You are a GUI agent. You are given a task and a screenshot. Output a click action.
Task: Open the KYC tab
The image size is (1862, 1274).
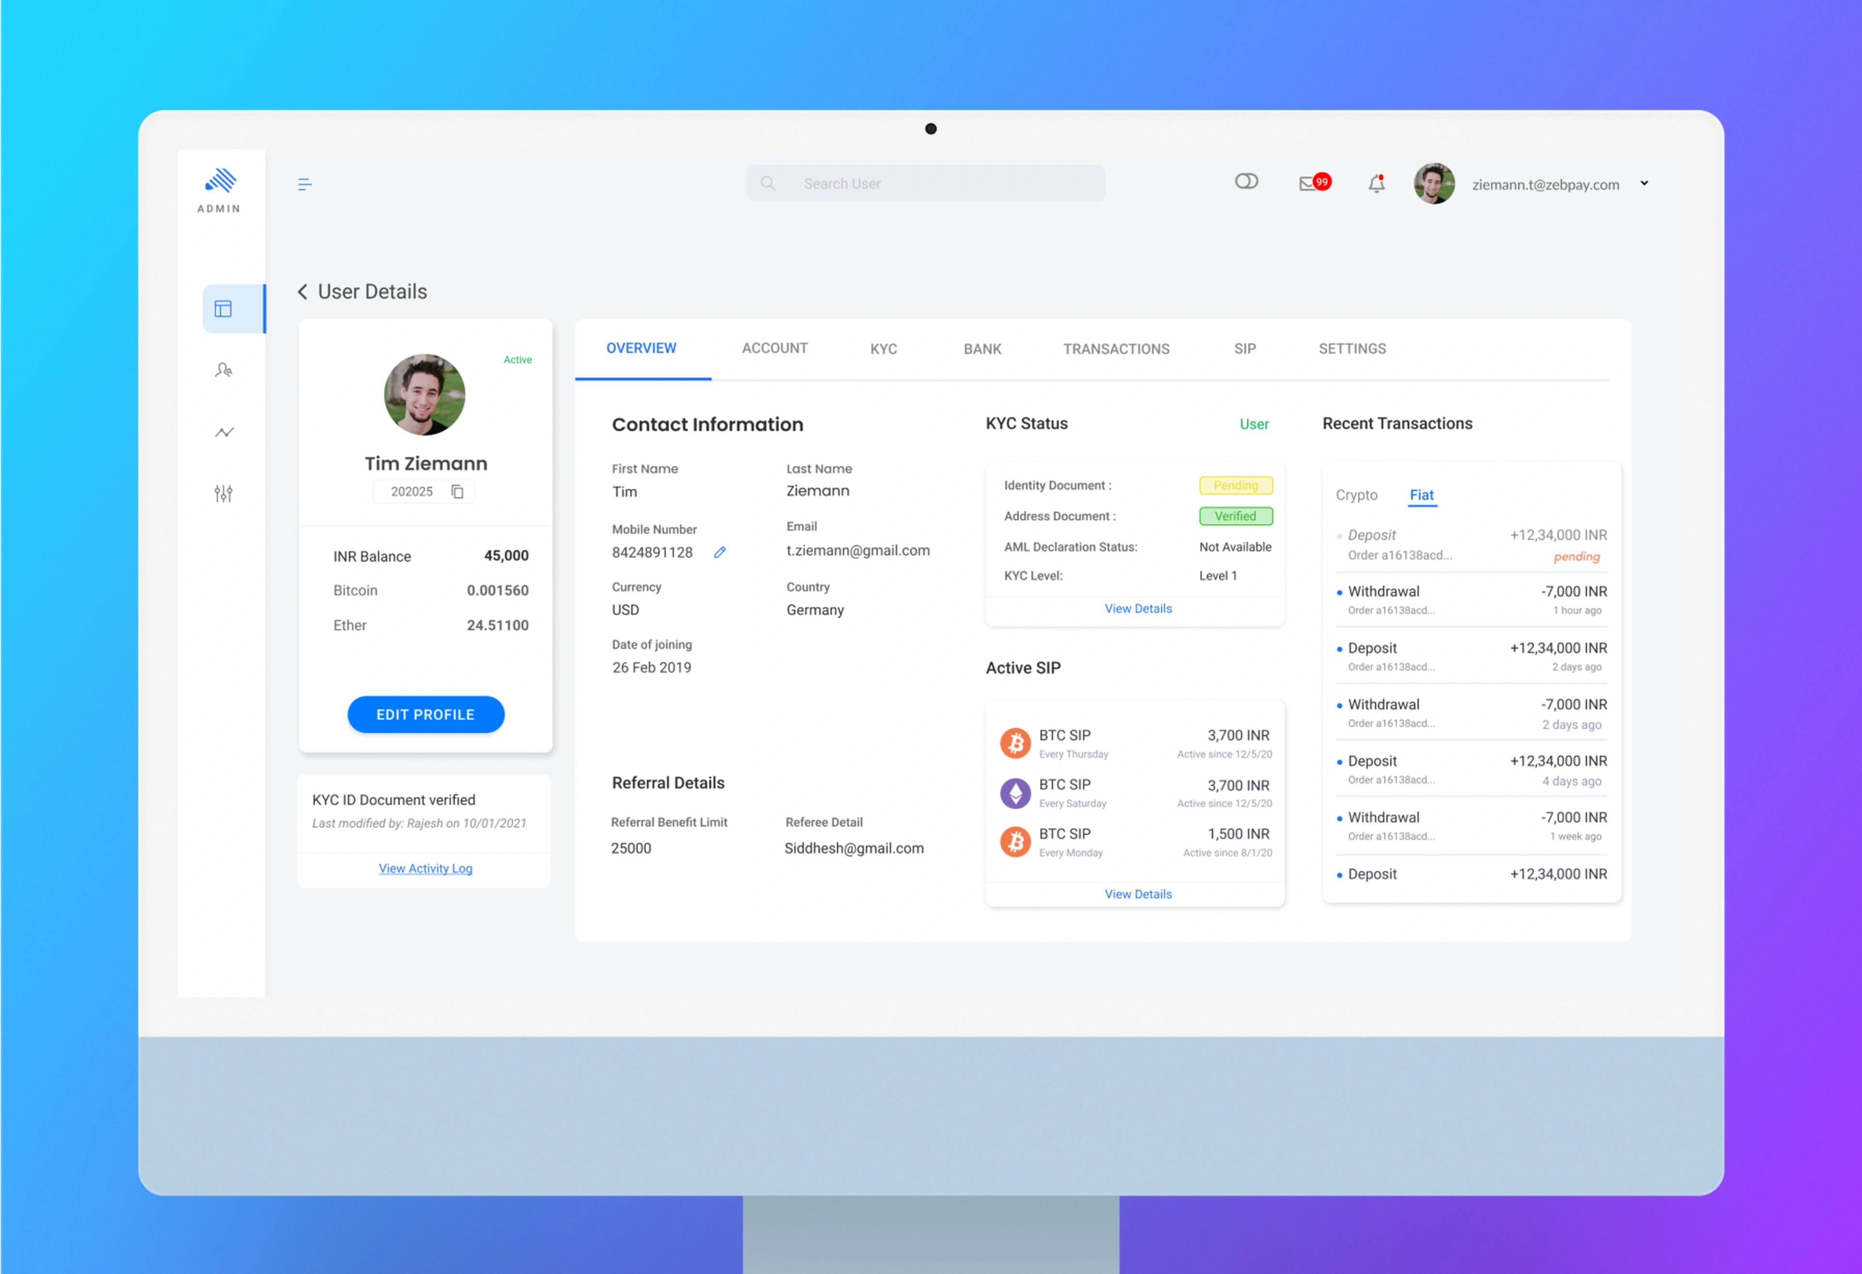[x=883, y=349]
